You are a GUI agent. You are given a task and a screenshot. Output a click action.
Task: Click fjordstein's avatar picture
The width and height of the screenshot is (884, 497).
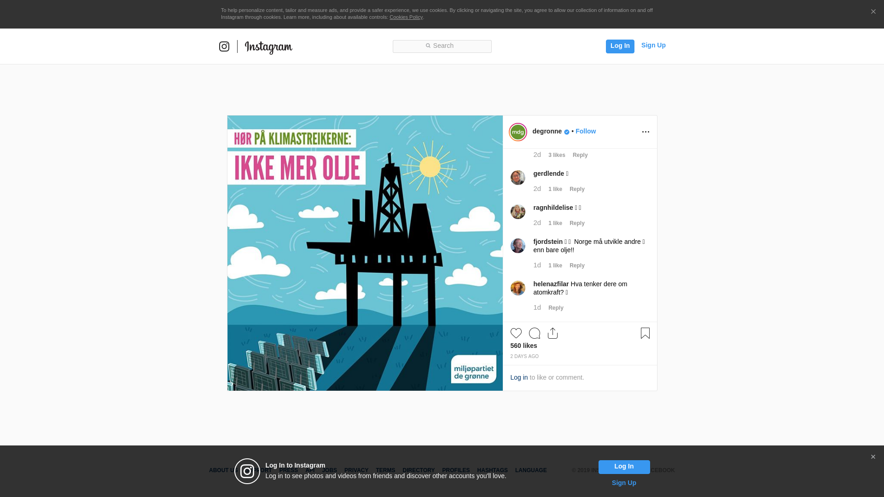[x=518, y=246]
